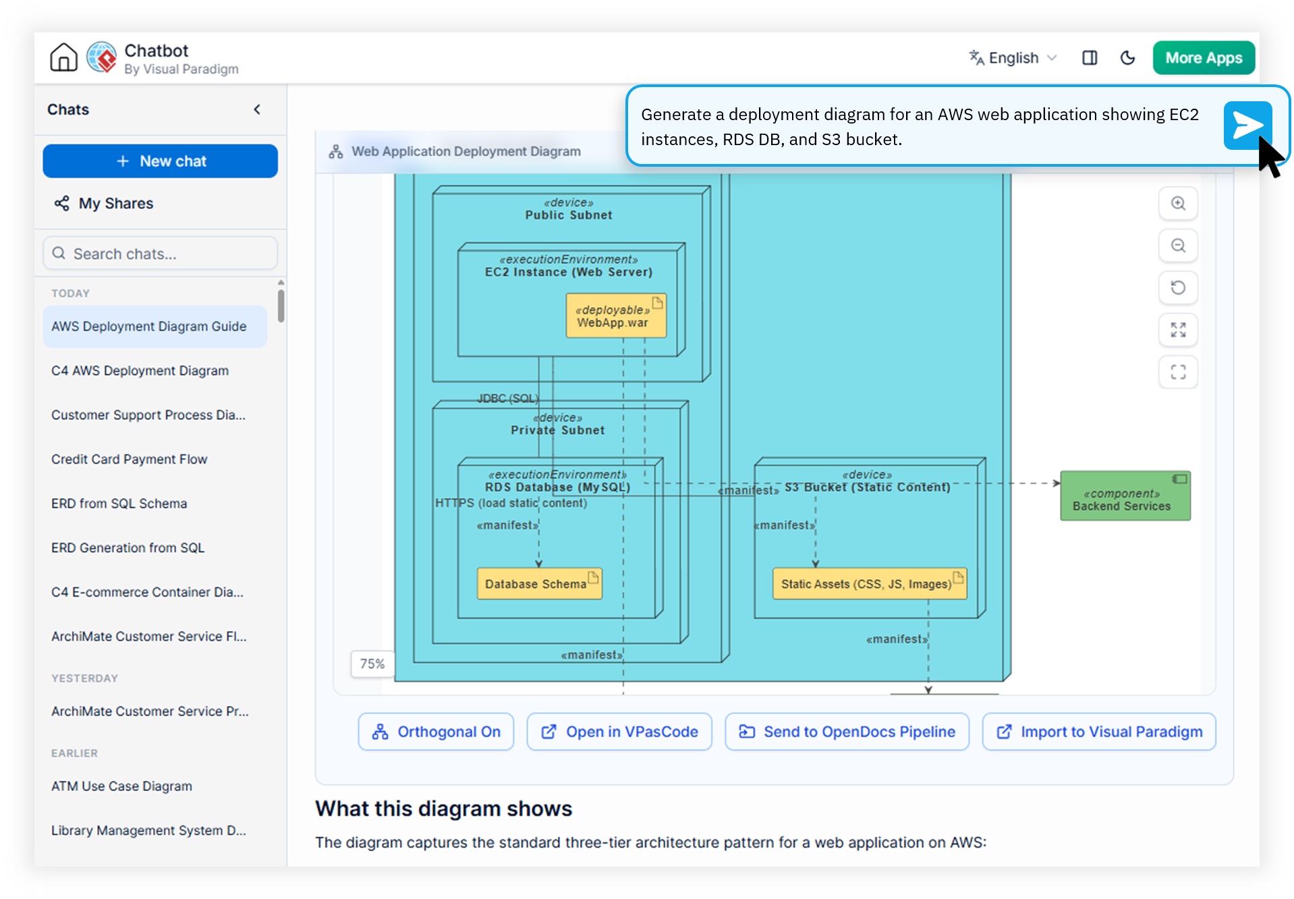Screen dimensions: 1294x899
Task: Enter fullscreen diagram view icon
Action: click(x=1178, y=372)
